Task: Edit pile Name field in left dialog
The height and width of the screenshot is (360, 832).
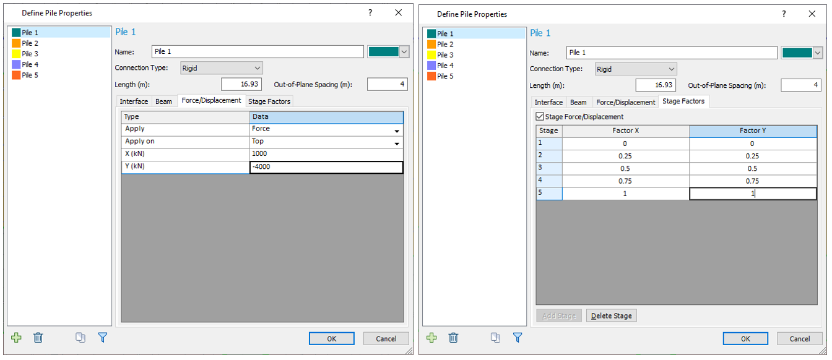Action: click(258, 52)
